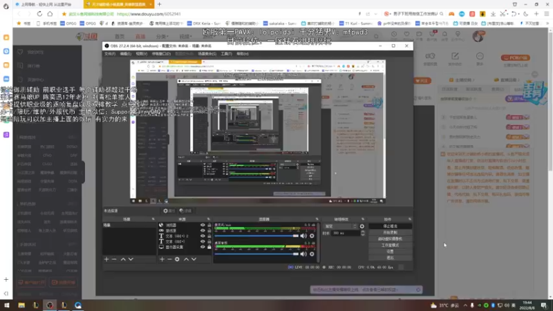The width and height of the screenshot is (553, 311).
Task: Hide the 显示器采集 source with its eye icon
Action: pyautogui.click(x=203, y=247)
